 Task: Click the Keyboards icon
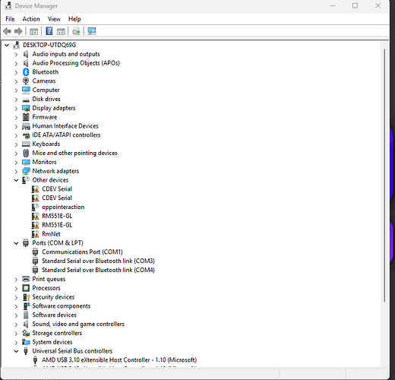pyautogui.click(x=26, y=144)
